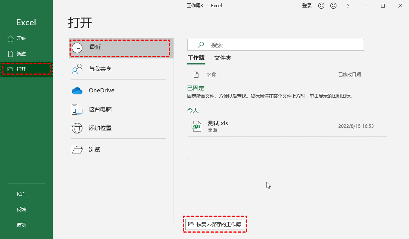This screenshot has width=409, height=239.
Task: Open 浏览 via the folder icon
Action: 77,149
